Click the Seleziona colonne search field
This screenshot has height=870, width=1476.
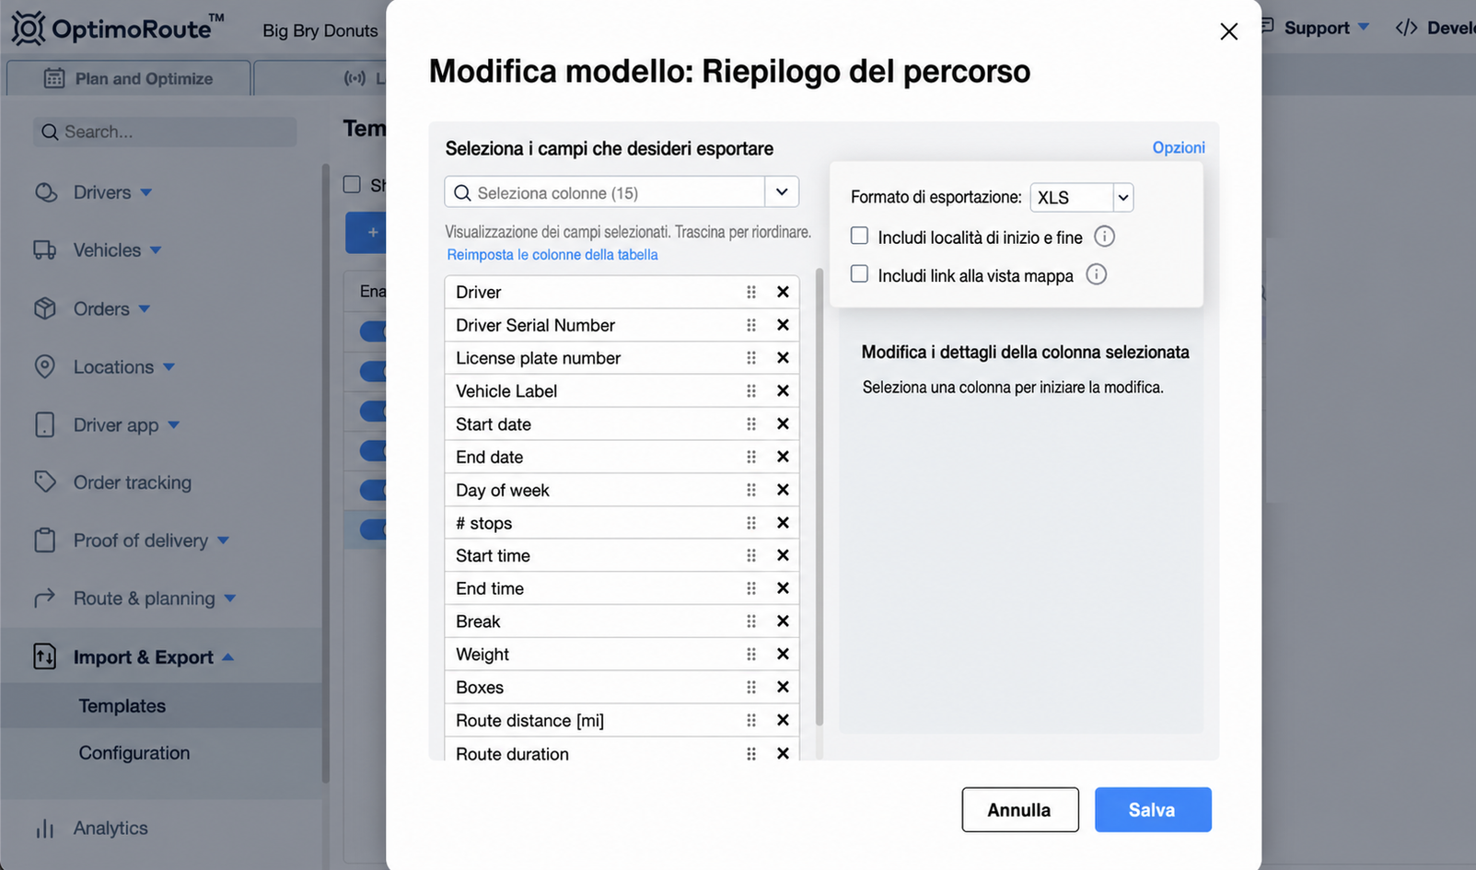(x=605, y=192)
